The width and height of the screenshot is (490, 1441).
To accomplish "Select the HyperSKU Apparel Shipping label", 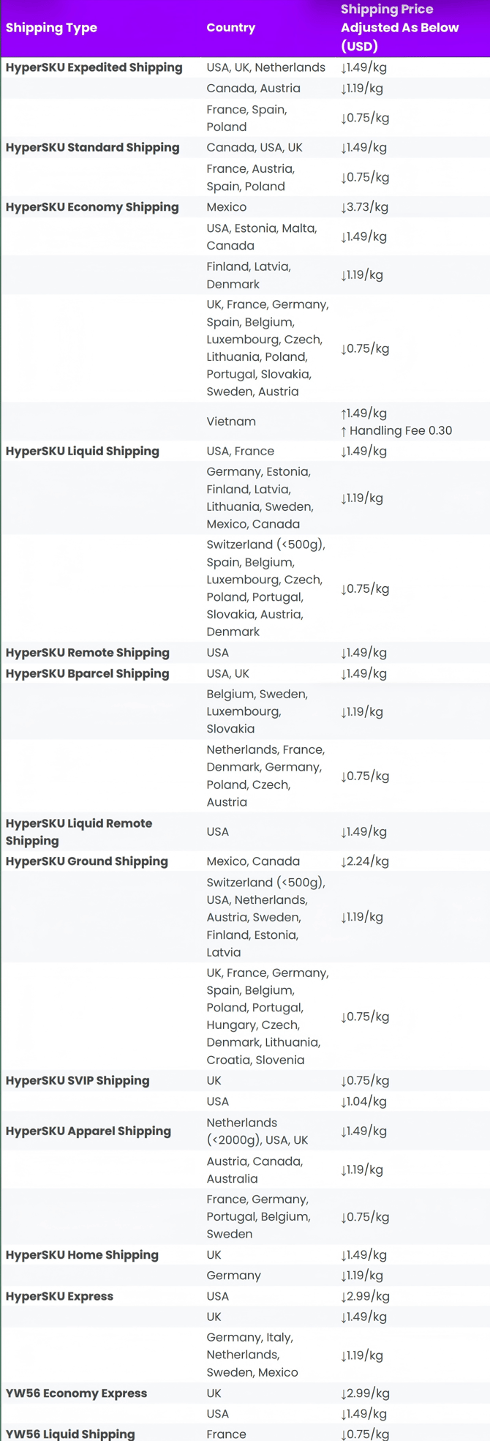I will tap(88, 1131).
